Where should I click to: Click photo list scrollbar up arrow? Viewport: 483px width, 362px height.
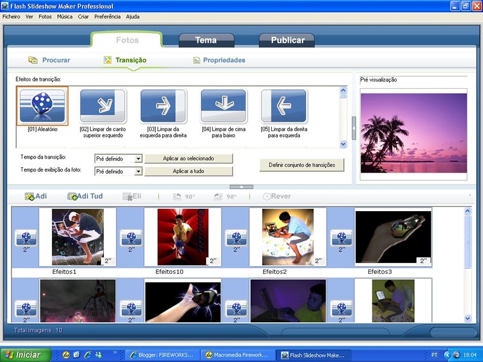coord(467,211)
